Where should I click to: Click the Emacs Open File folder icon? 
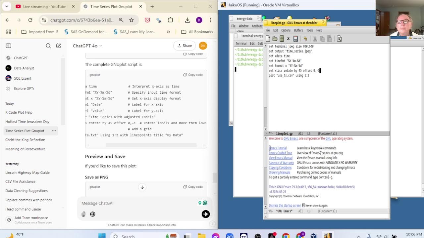[275, 39]
